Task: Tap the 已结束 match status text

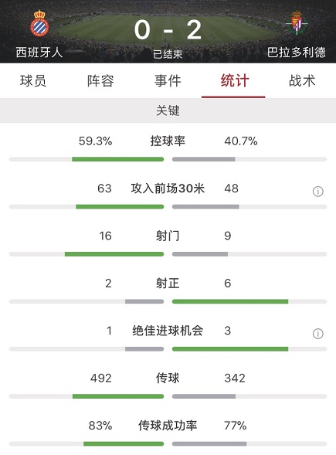Action: coord(168,54)
